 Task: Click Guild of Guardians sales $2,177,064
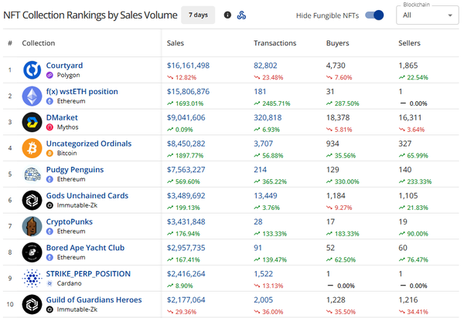[x=186, y=300]
